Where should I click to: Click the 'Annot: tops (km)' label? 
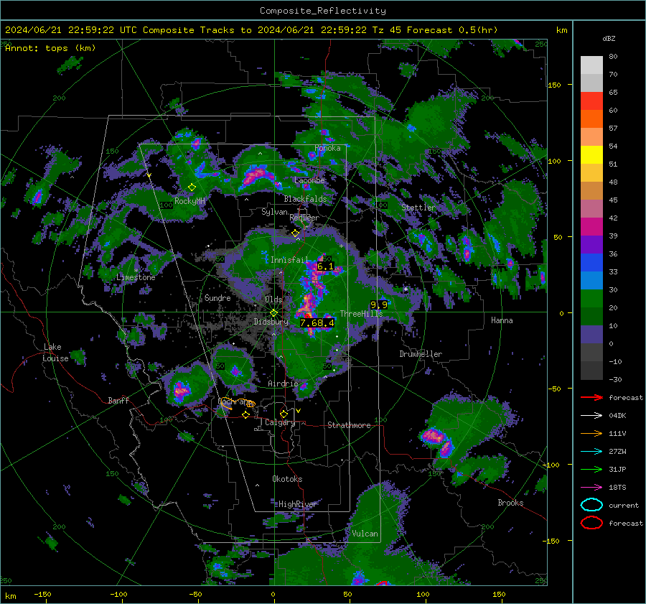[50, 48]
